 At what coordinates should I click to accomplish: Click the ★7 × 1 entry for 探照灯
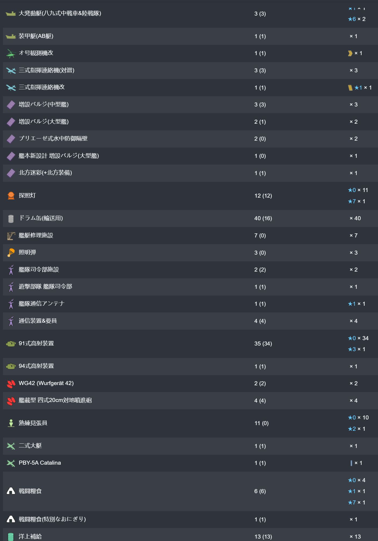[x=357, y=201]
